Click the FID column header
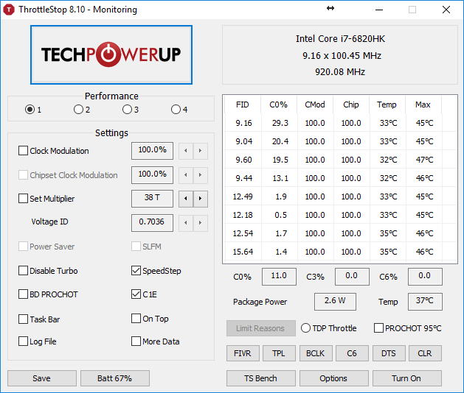Viewport: 464px width, 393px height. 243,105
